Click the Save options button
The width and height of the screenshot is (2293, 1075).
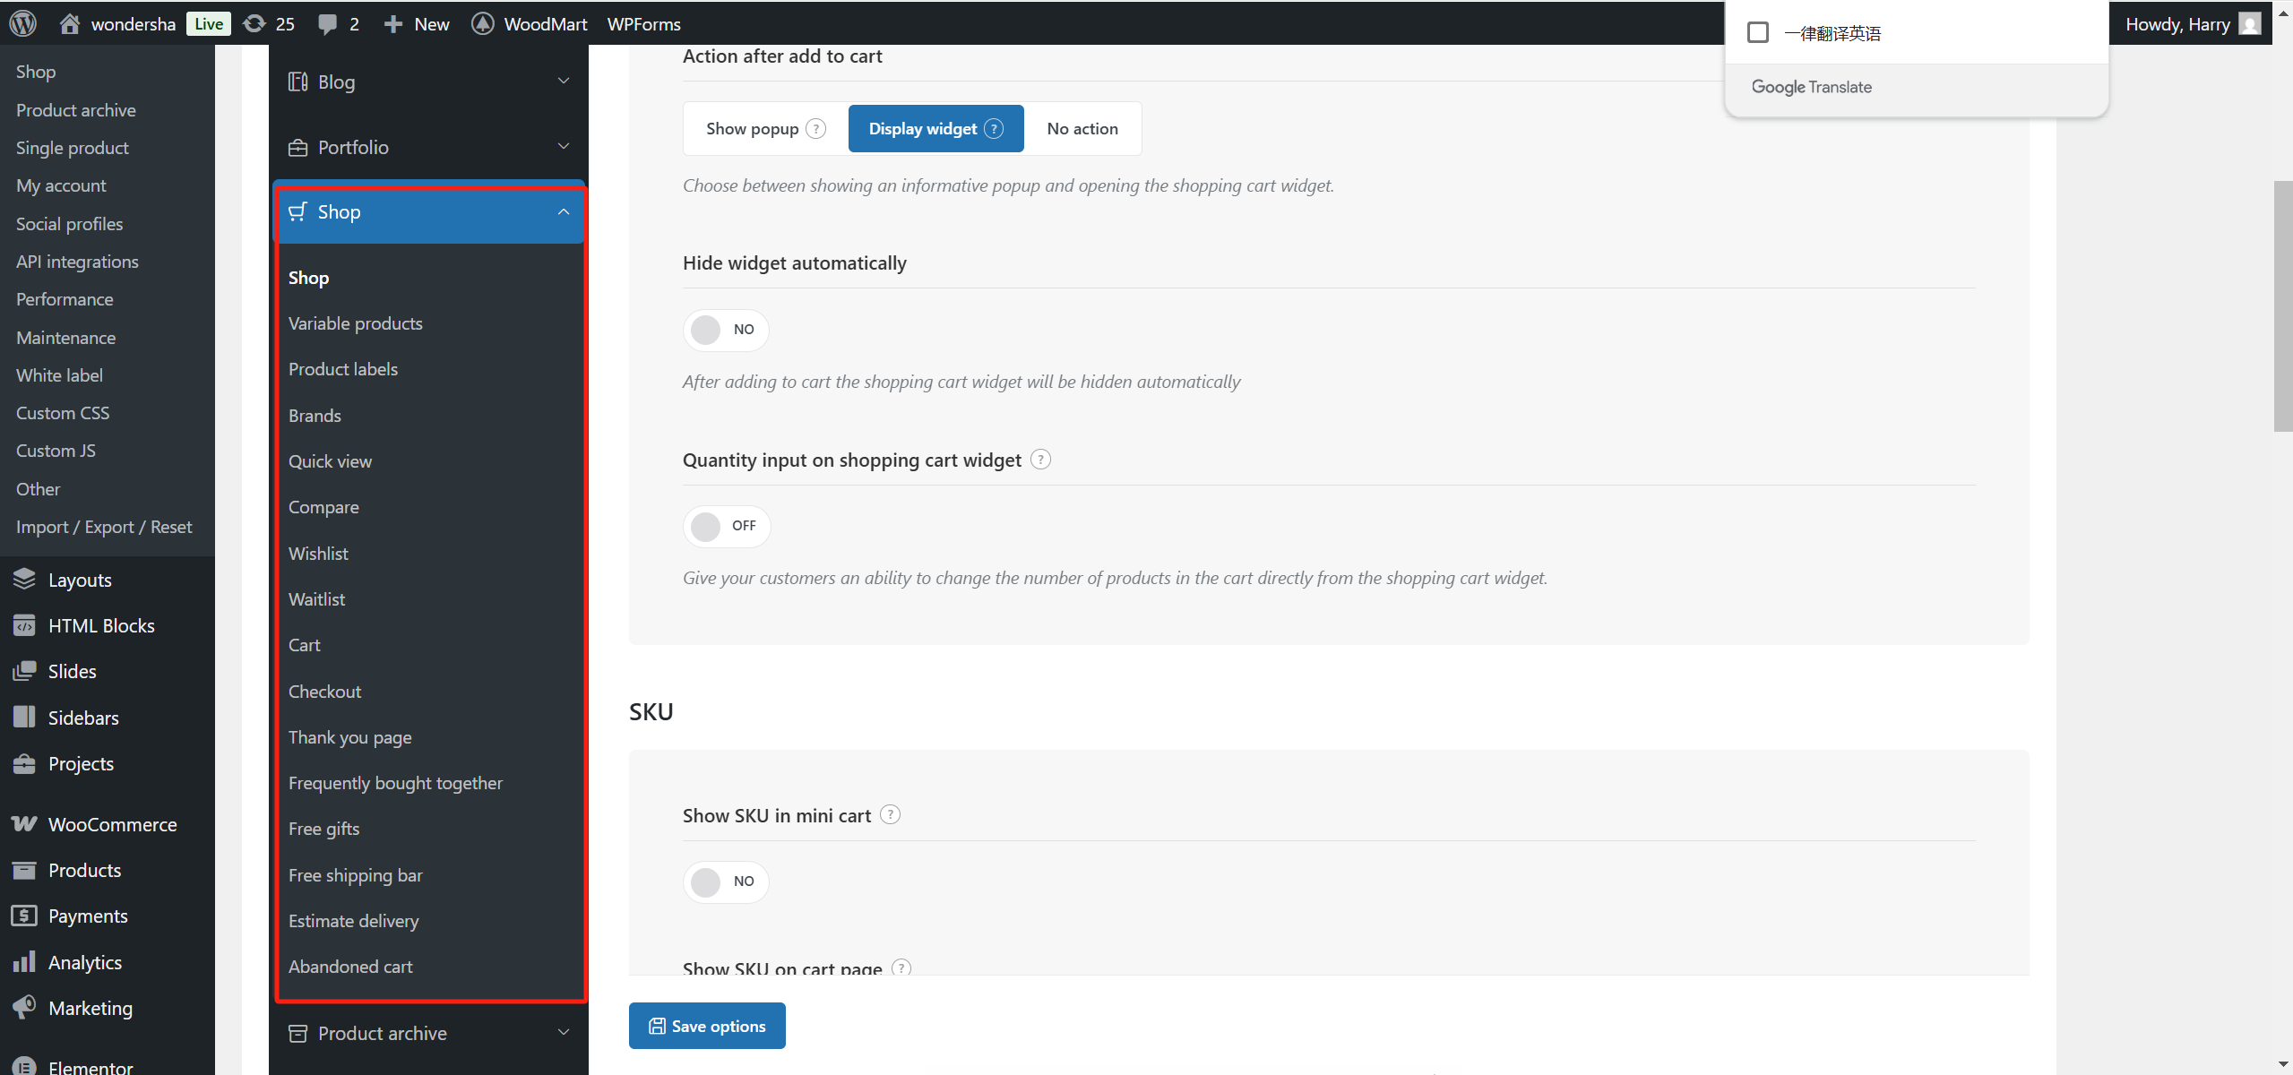(x=707, y=1026)
